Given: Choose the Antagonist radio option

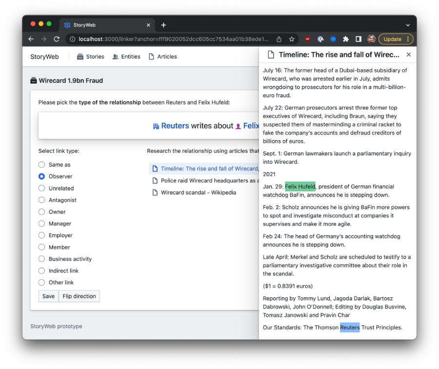Looking at the screenshot, I should click(x=42, y=200).
